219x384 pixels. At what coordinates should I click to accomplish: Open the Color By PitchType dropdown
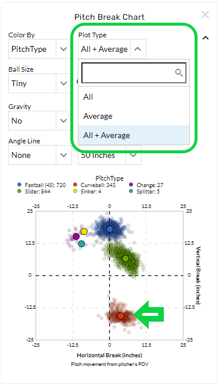point(40,49)
